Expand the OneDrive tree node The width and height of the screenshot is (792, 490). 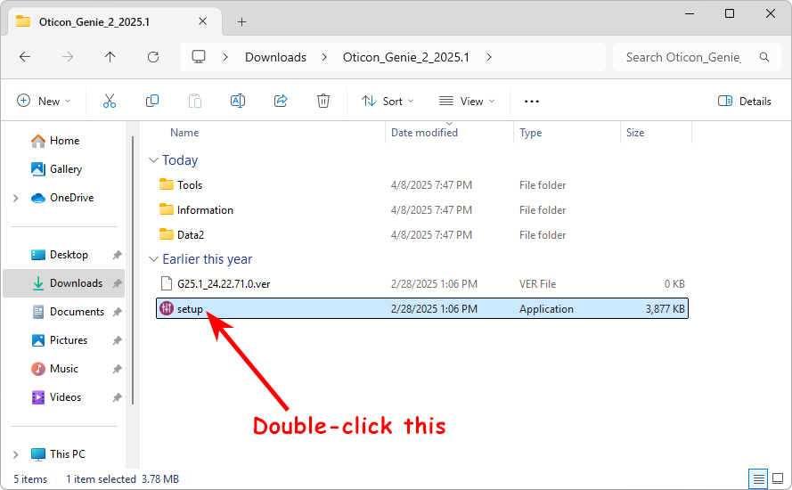tap(16, 198)
